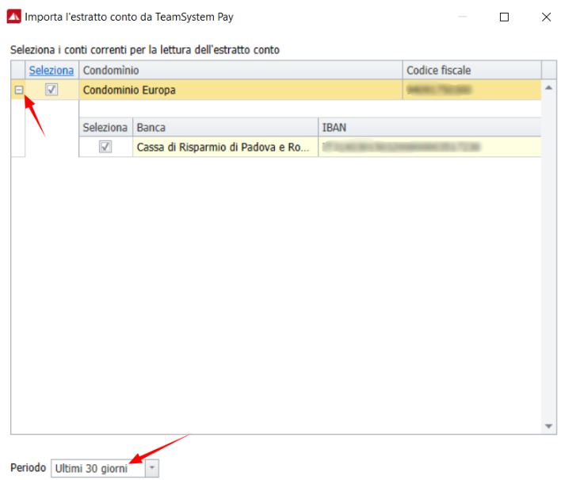Click the Condominio column header

click(240, 70)
